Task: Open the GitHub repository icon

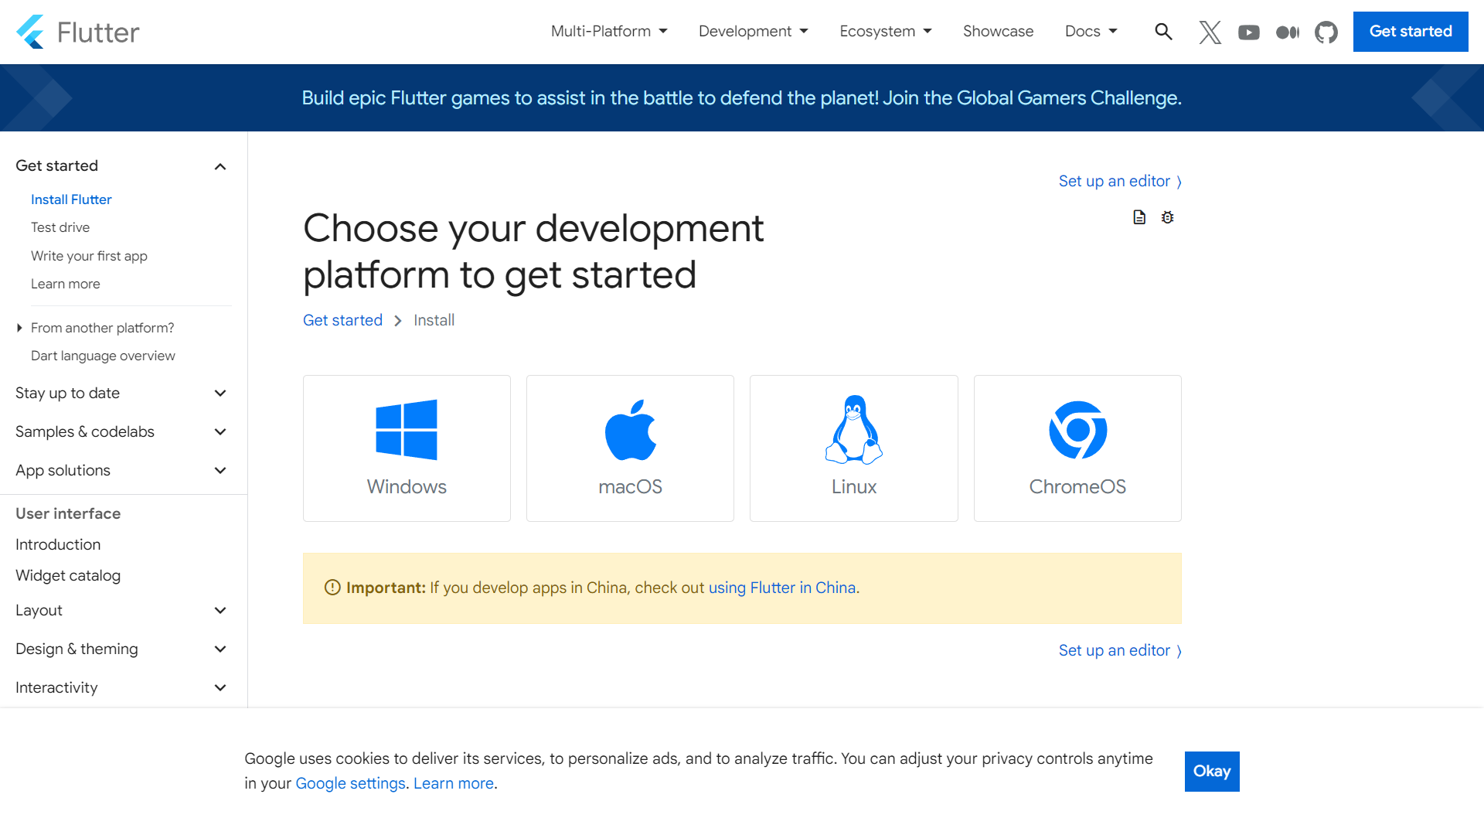Action: [x=1326, y=32]
